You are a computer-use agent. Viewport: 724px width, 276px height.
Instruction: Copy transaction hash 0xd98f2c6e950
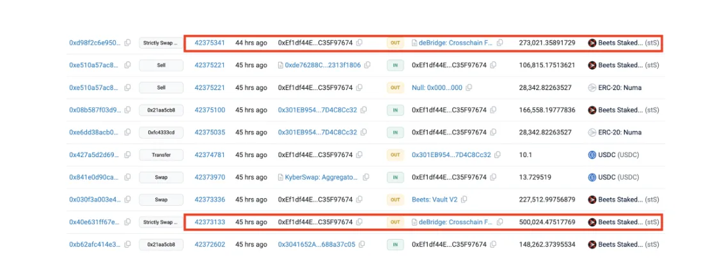(127, 43)
